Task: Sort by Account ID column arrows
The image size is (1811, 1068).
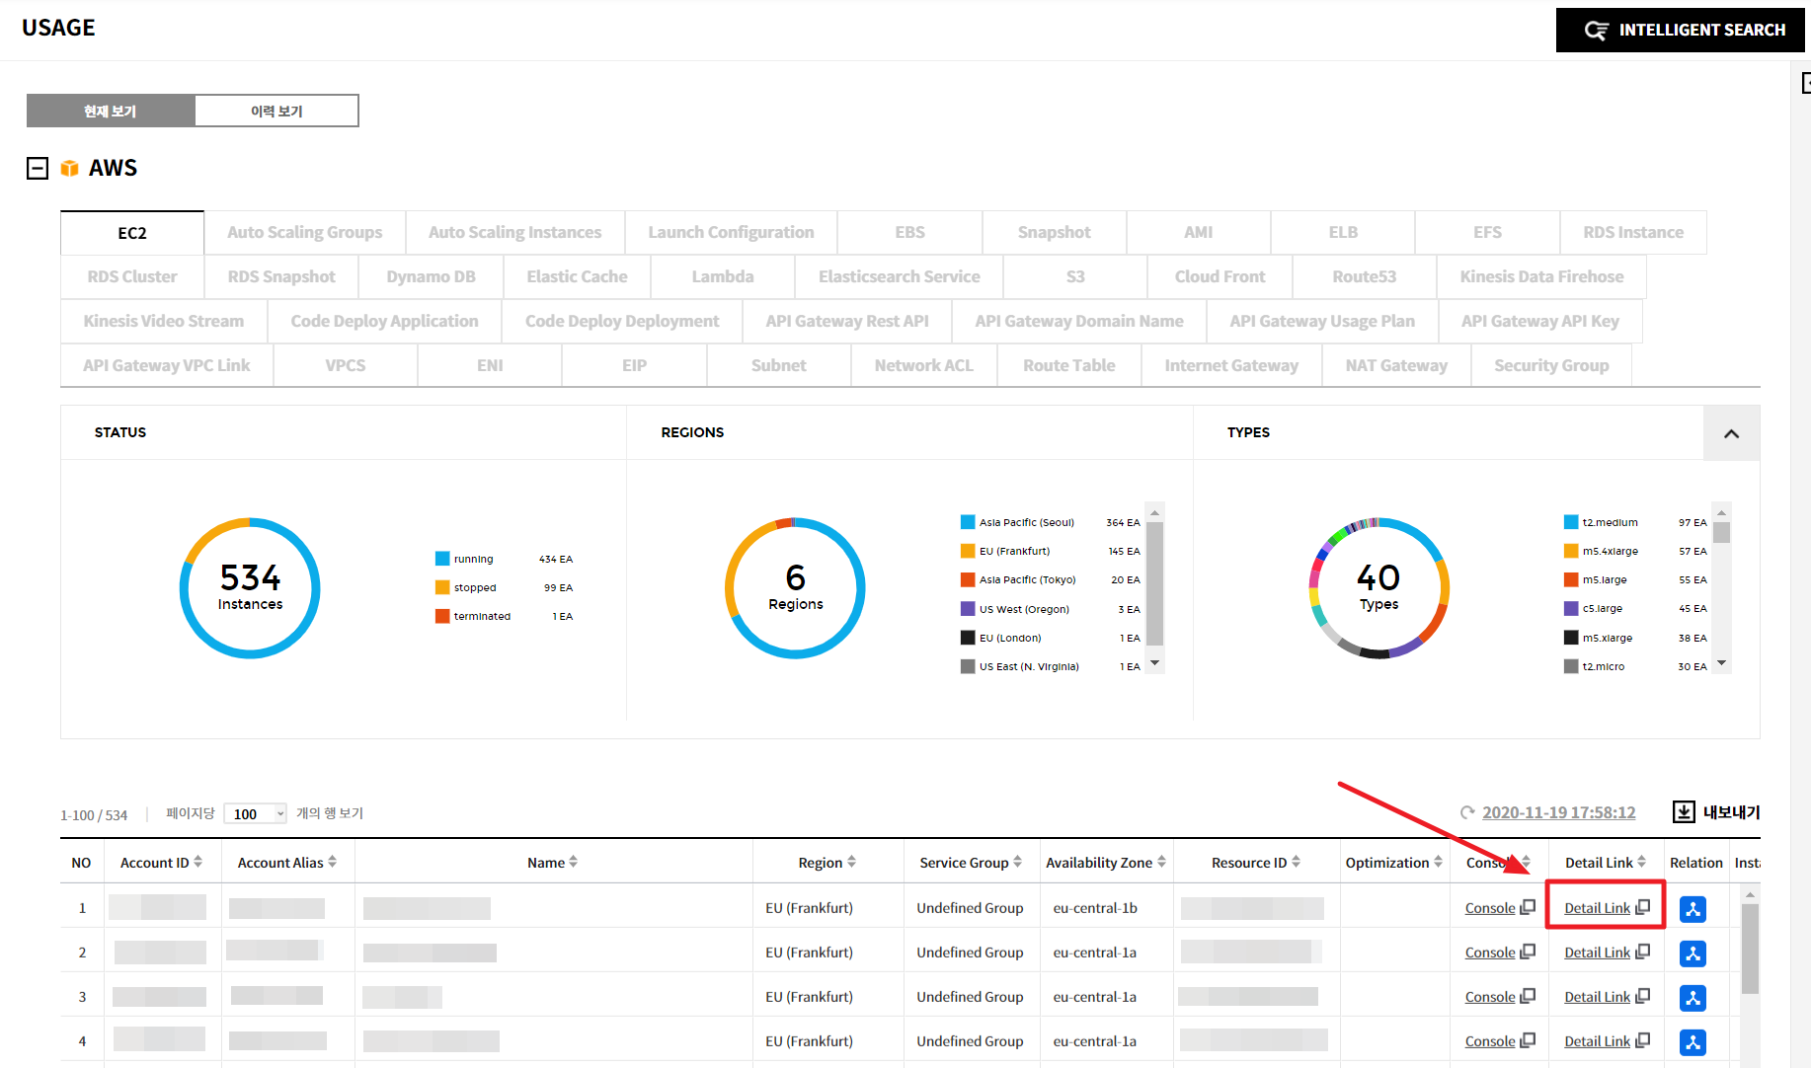Action: coord(198,862)
